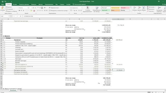Viewport: 166px width, 93px height.
Task: Open Format as Table gallery
Action: click(x=97, y=9)
